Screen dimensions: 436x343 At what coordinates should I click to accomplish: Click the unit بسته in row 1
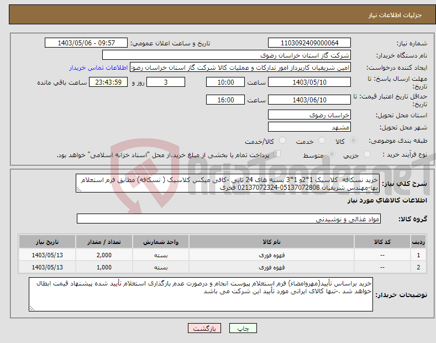pyautogui.click(x=161, y=255)
